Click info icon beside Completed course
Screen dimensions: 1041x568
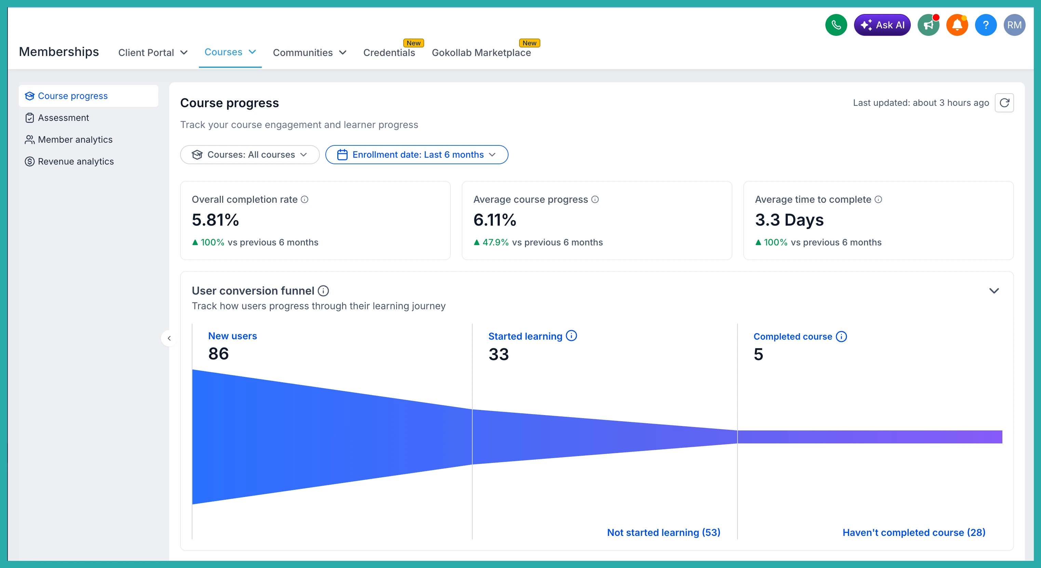(x=841, y=337)
